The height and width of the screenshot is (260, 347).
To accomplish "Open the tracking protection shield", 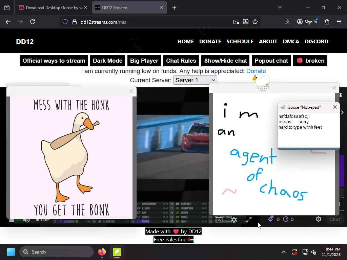I will click(x=65, y=22).
